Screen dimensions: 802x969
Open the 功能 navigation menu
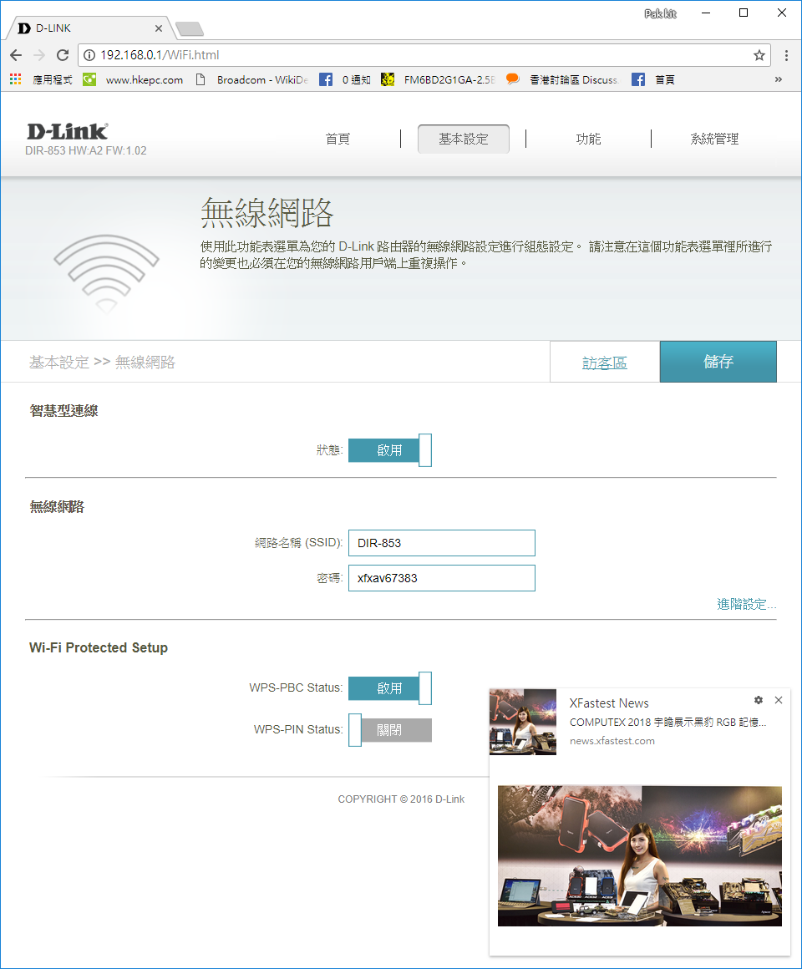tap(588, 139)
